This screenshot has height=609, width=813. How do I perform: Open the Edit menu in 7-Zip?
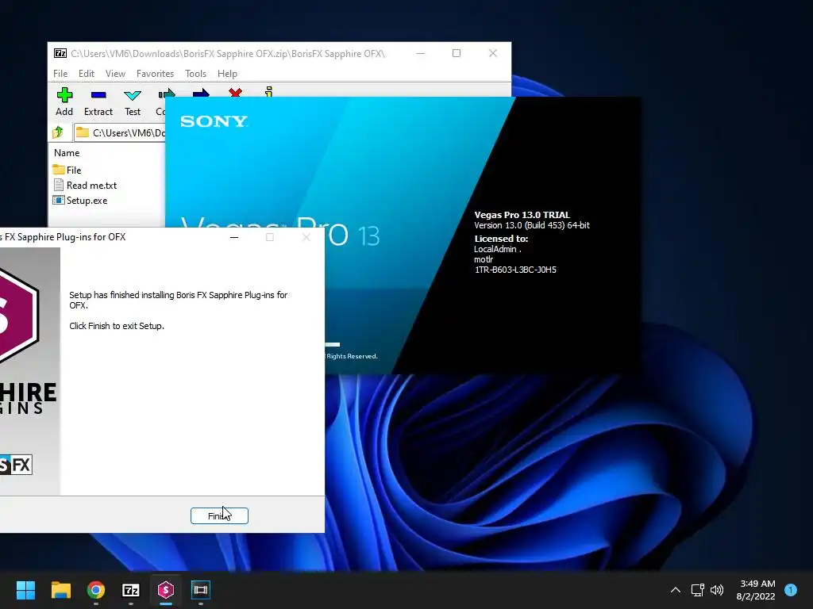86,74
